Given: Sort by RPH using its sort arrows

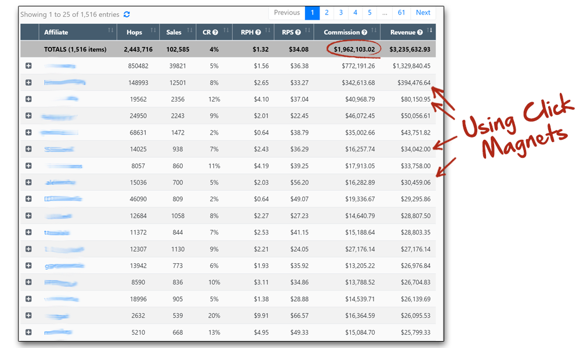Looking at the screenshot, I should (267, 30).
